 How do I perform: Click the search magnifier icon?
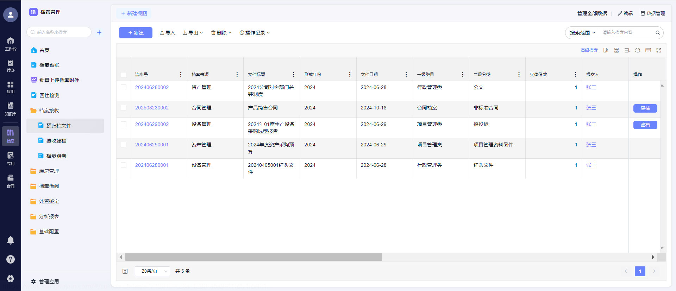click(657, 33)
